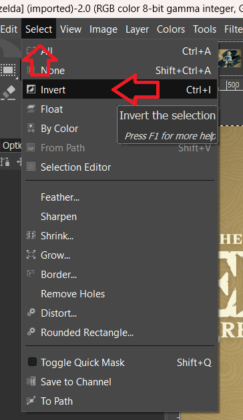The width and height of the screenshot is (243, 420).
Task: Close the open Select menu
Action: coord(39,29)
